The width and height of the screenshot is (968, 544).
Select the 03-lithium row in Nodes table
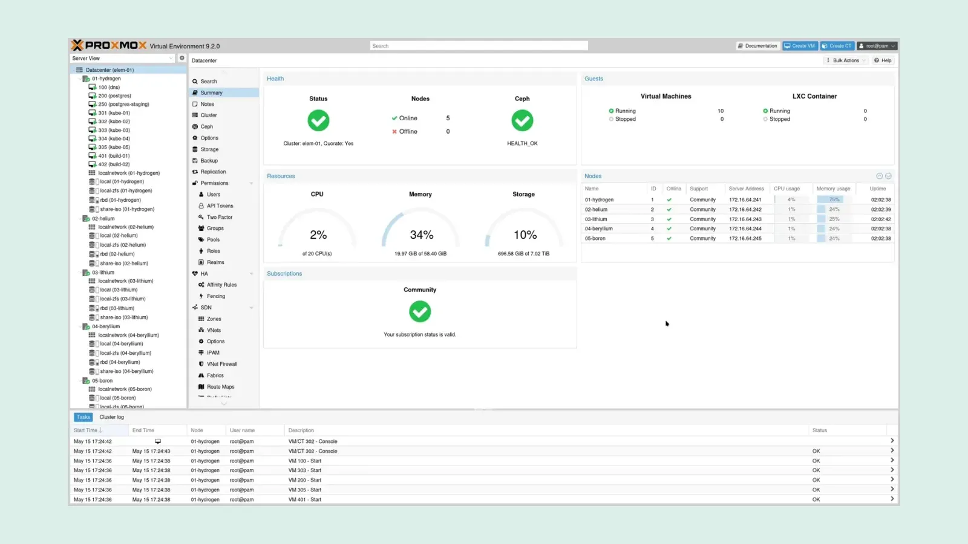tap(737, 219)
